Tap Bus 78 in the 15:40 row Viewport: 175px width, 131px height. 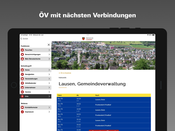click(60, 130)
